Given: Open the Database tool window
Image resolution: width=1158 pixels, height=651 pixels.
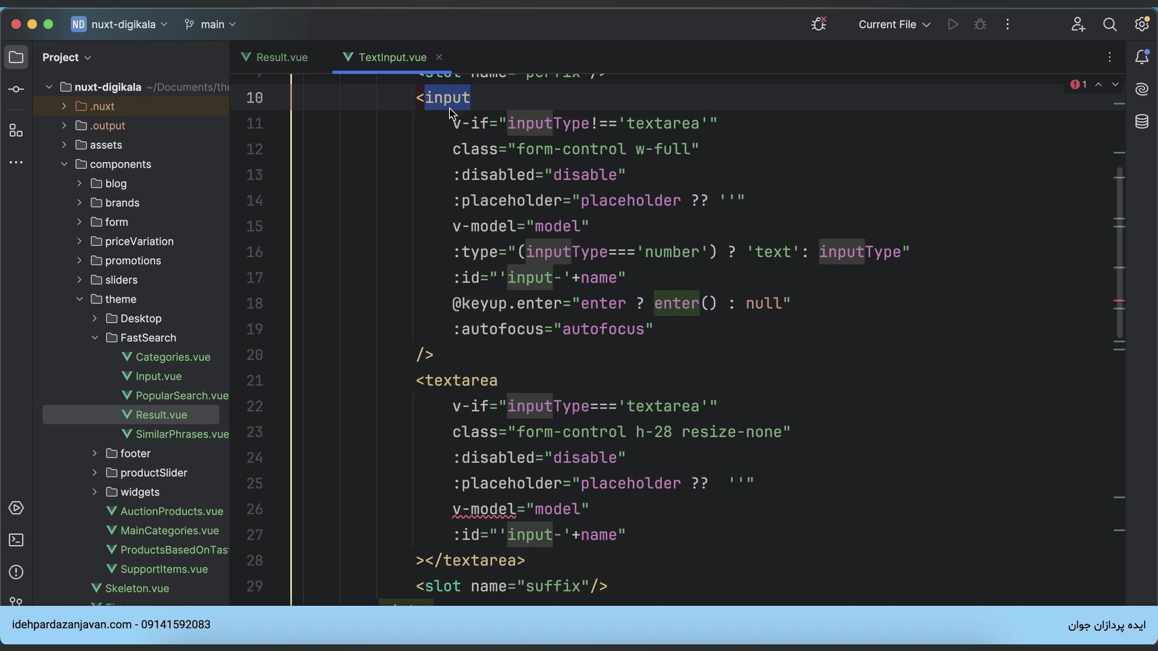Looking at the screenshot, I should pos(1142,122).
